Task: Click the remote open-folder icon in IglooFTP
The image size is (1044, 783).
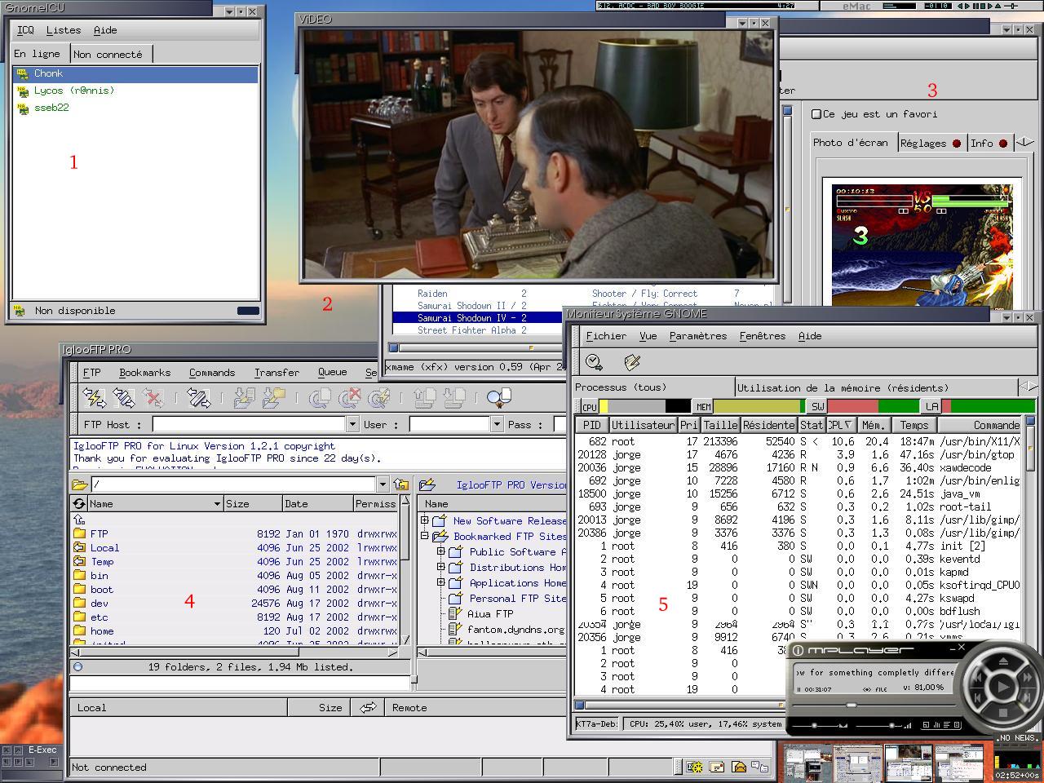Action: click(x=427, y=484)
